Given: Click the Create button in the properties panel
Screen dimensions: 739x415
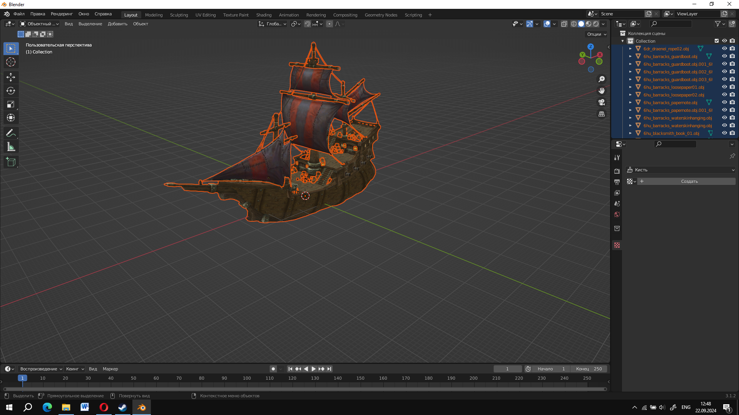Looking at the screenshot, I should (x=689, y=181).
